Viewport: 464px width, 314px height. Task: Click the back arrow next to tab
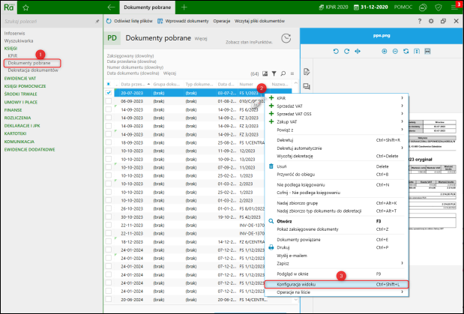tap(112, 6)
